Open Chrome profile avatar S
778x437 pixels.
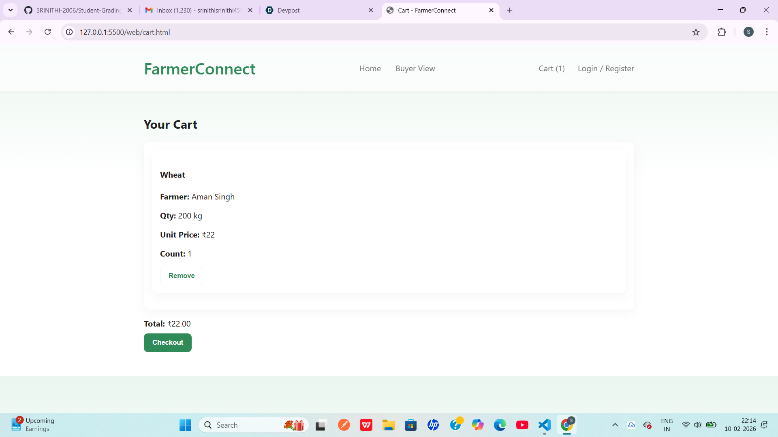click(748, 32)
